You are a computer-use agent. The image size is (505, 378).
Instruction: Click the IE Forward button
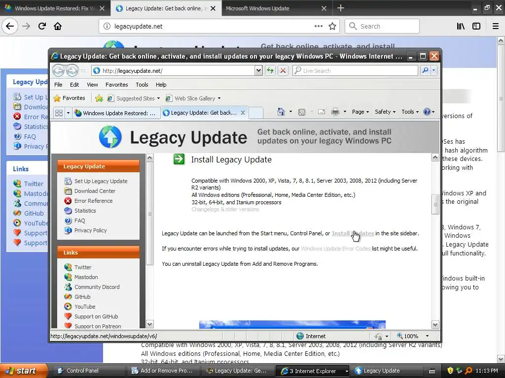pyautogui.click(x=72, y=70)
